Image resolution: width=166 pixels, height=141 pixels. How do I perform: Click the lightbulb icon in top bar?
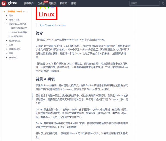pyautogui.click(x=164, y=4)
